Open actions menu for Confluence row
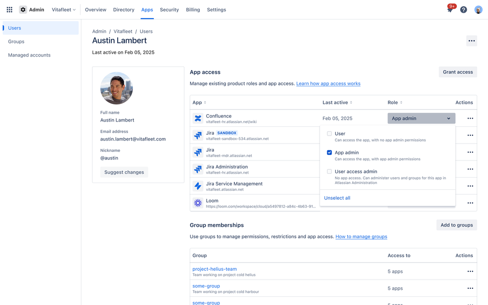This screenshot has width=488, height=305. (x=470, y=118)
